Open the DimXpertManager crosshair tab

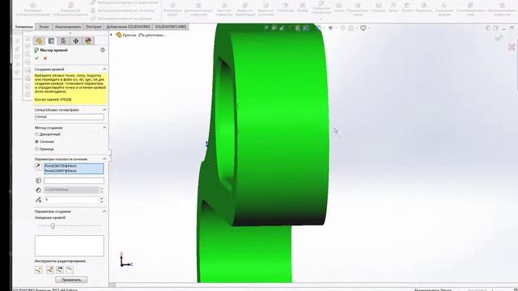[75, 41]
